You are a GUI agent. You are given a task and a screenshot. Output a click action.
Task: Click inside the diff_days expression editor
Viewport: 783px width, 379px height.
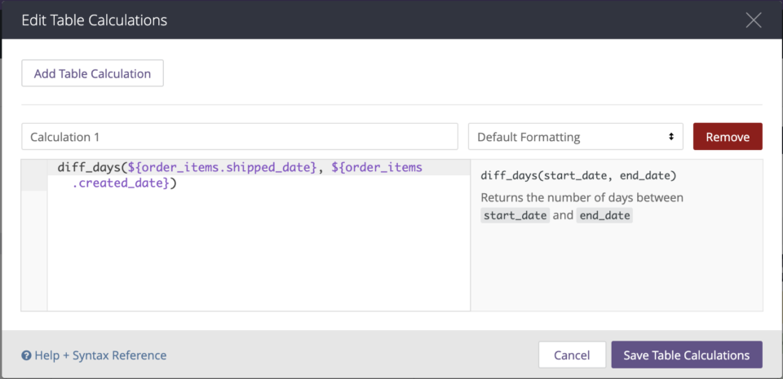[259, 236]
